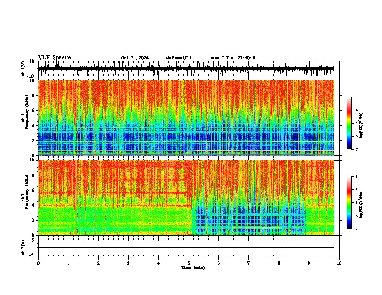Click the time axis tick label '8'

coord(279,263)
